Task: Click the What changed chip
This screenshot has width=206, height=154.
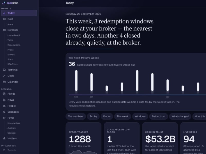Action: [180, 117]
